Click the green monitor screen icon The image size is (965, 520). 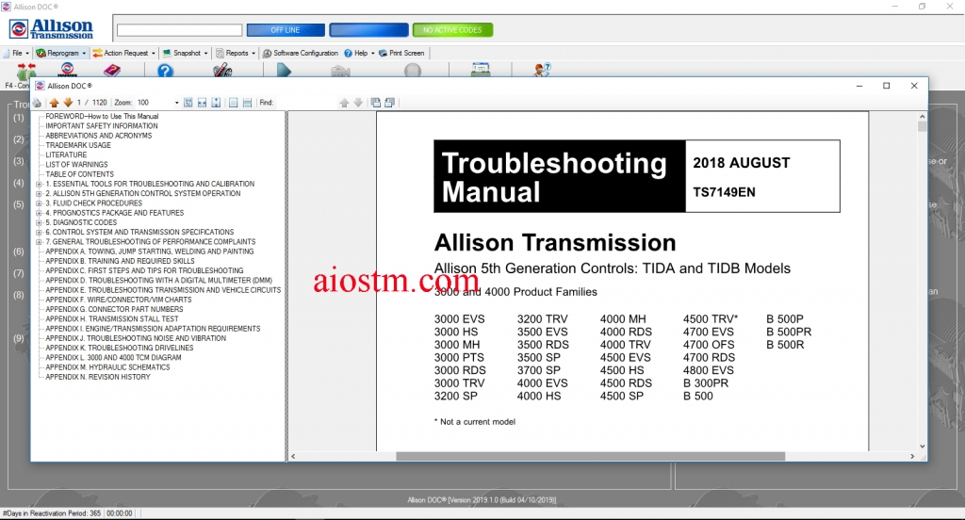481,70
